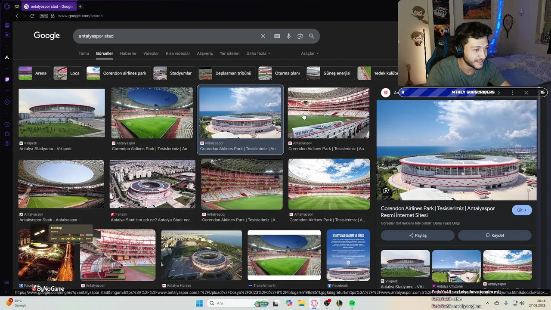The width and height of the screenshot is (551, 310).
Task: Open the Antalyaspor Stadı - Antalyaspor thumbnail
Action: [x=61, y=184]
